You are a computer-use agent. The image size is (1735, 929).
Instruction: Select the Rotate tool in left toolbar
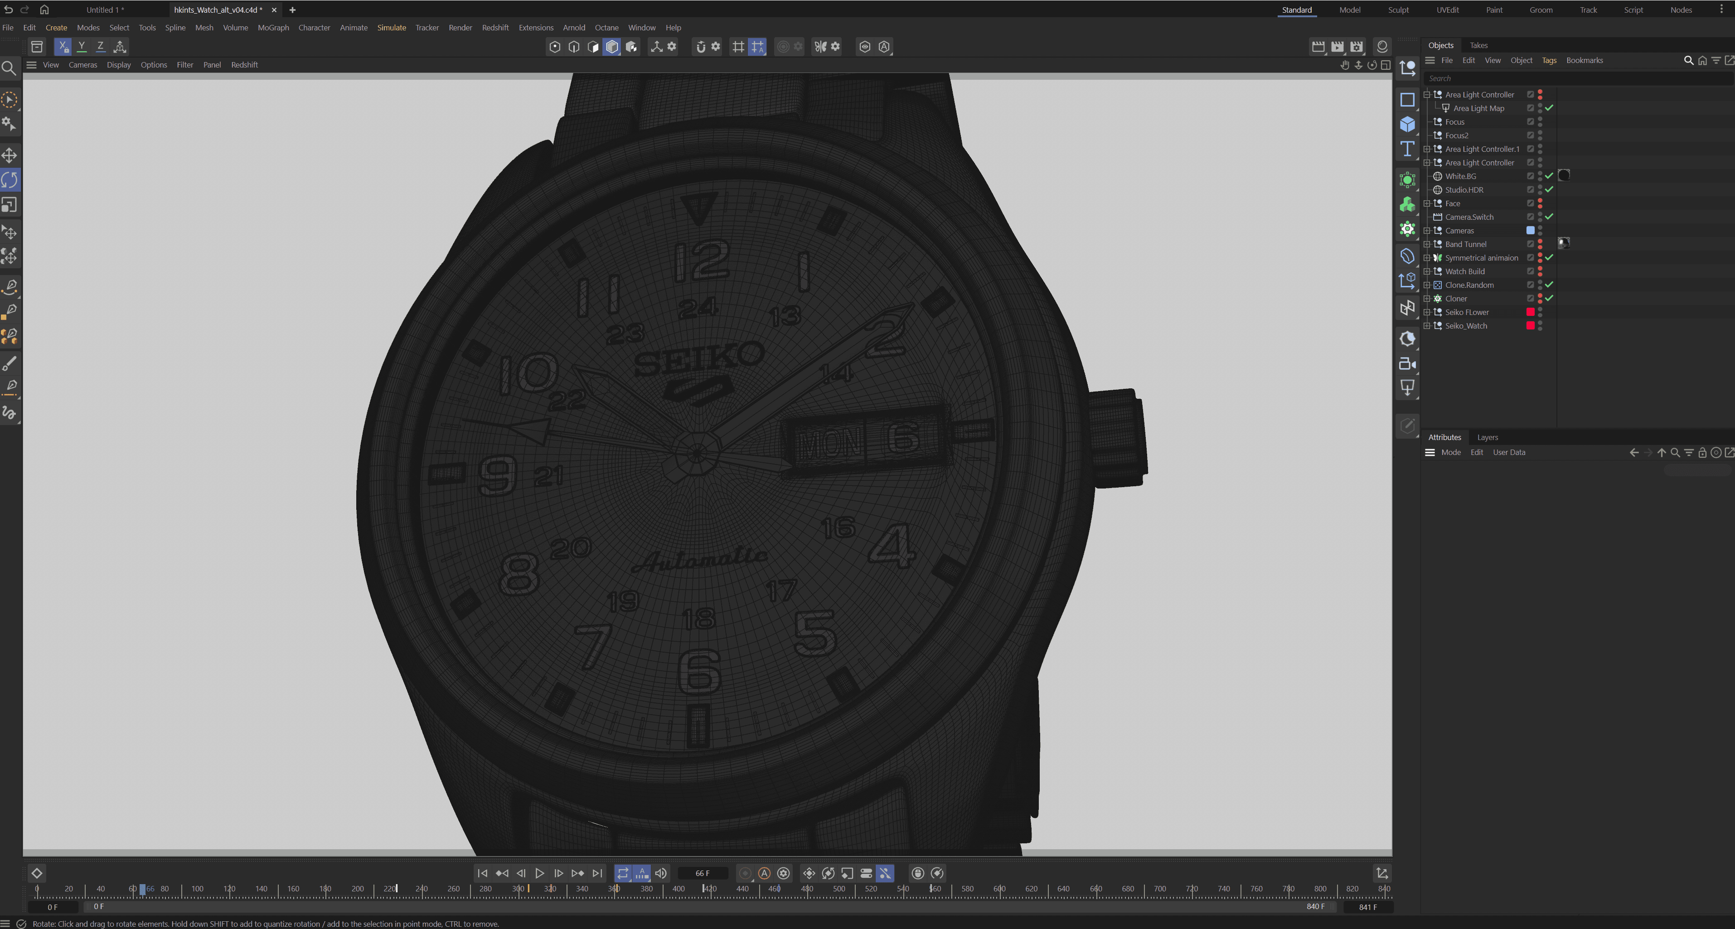10,180
